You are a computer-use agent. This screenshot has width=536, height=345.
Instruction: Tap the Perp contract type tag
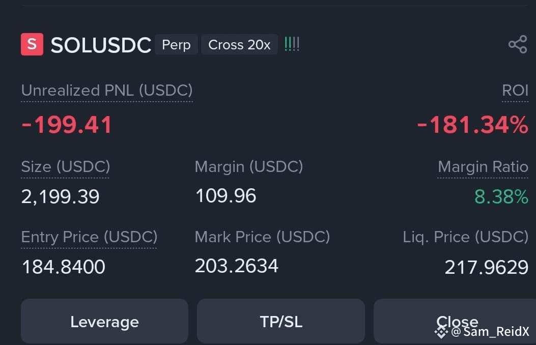(x=176, y=45)
